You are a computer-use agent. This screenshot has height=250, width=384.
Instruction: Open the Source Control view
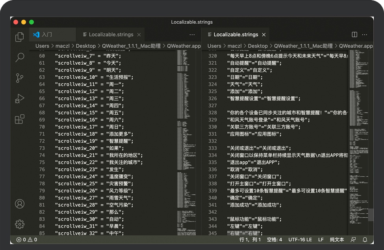click(x=19, y=78)
